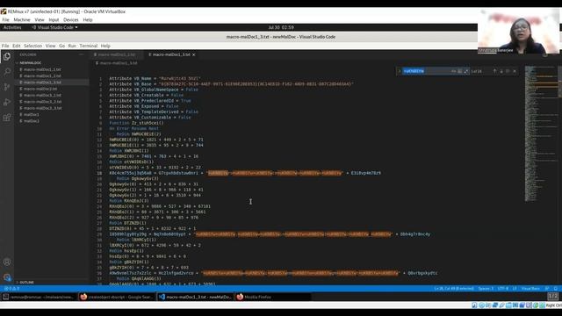The image size is (562, 316).
Task: Close the macro-malDoc1_3.txt tab
Action: (193, 54)
